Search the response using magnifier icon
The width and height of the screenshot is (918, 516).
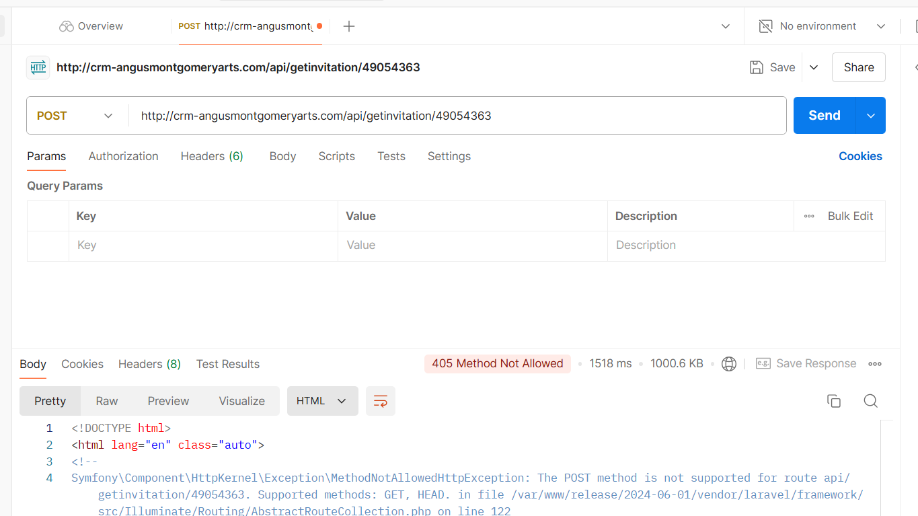pyautogui.click(x=870, y=401)
